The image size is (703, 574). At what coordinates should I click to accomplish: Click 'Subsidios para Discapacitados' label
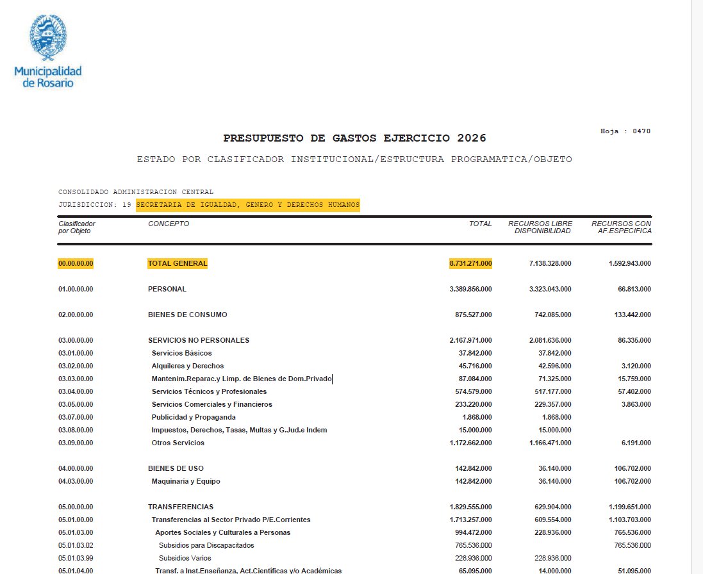pos(206,545)
